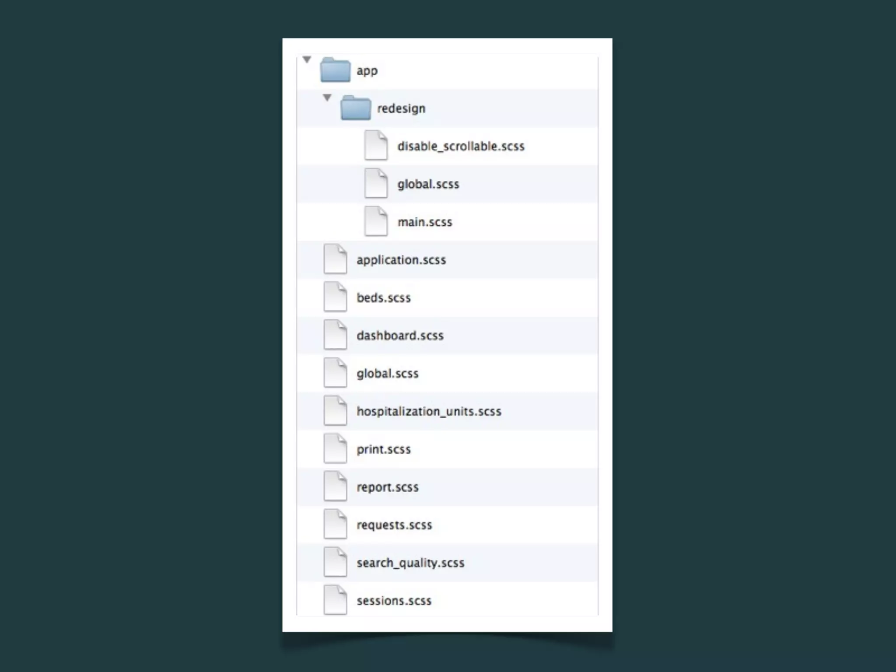
Task: Select the search_quality.scss file
Action: point(410,563)
